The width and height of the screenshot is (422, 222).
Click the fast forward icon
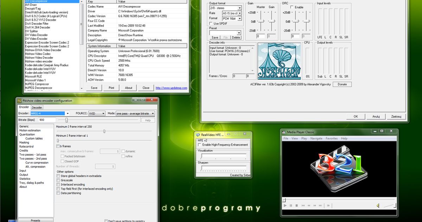click(x=315, y=205)
